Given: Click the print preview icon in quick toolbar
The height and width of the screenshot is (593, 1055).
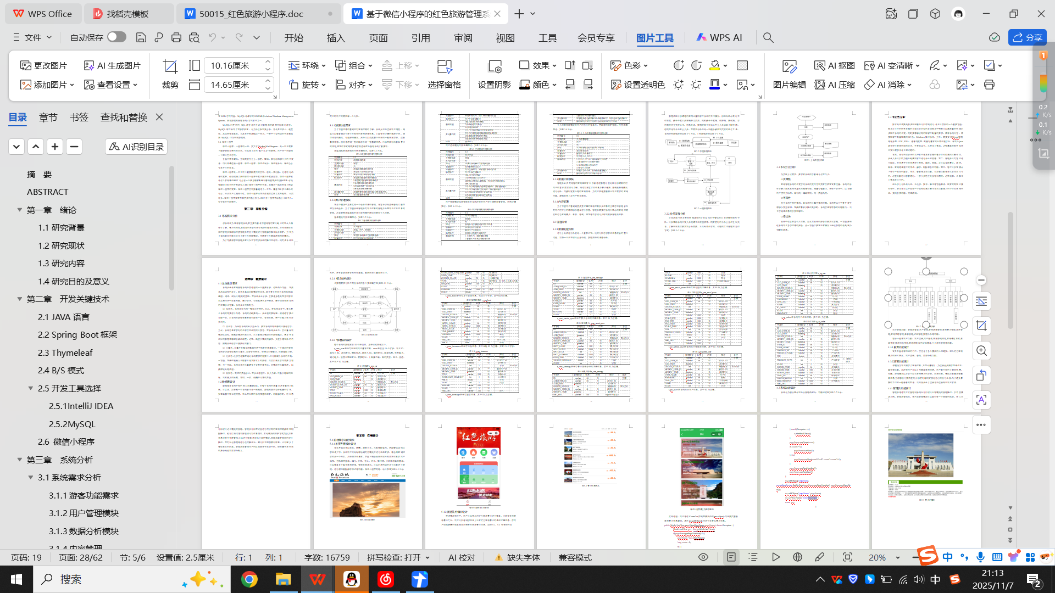Looking at the screenshot, I should tap(194, 37).
